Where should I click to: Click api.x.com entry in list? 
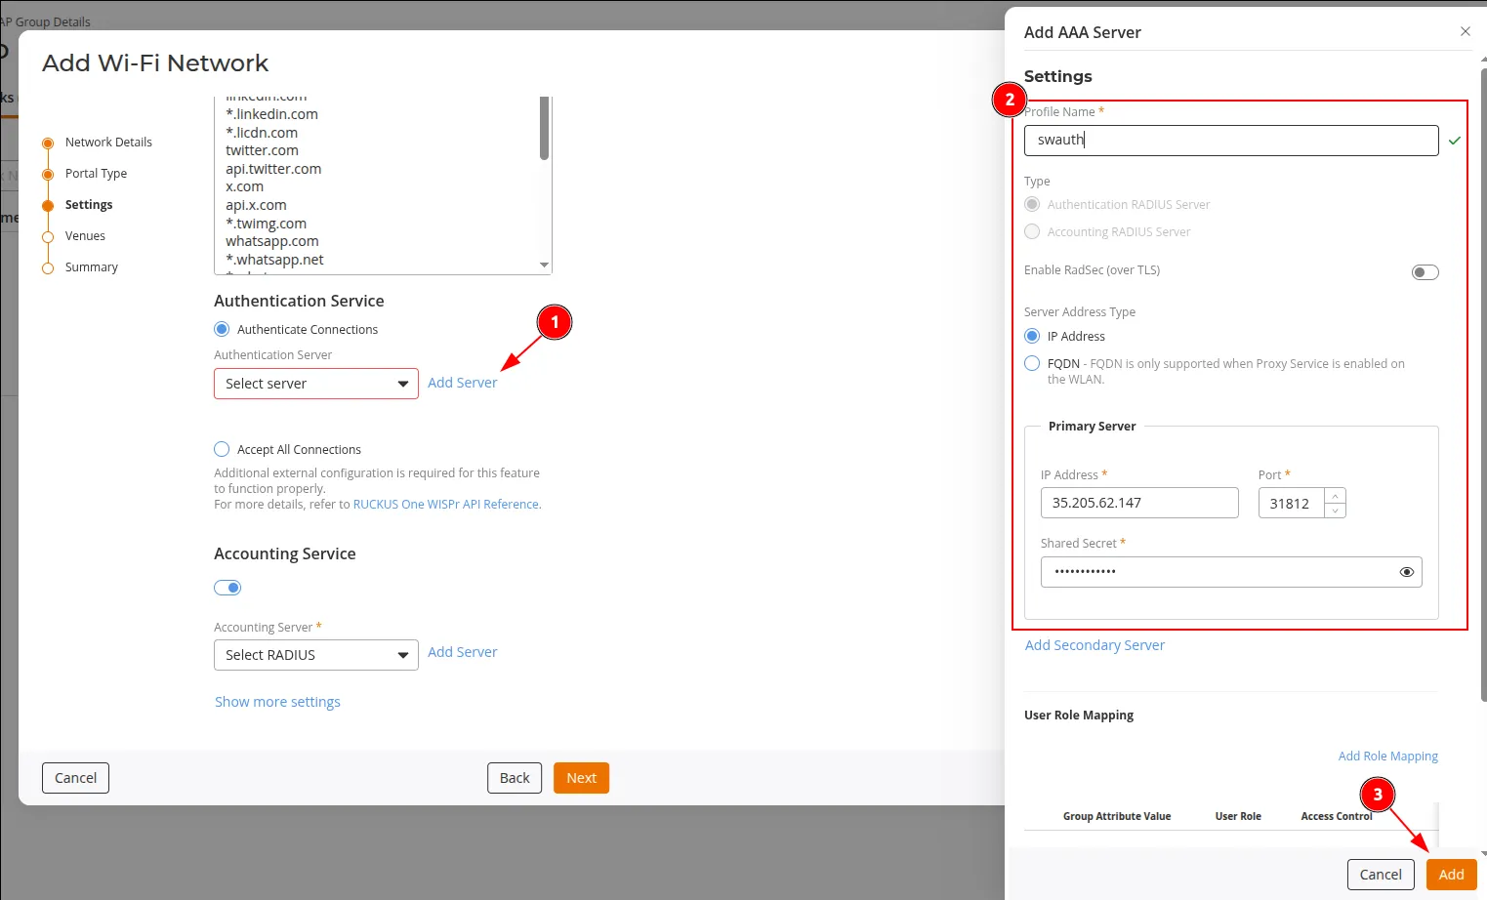(x=256, y=205)
